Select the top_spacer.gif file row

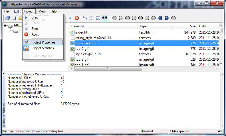coord(144,43)
